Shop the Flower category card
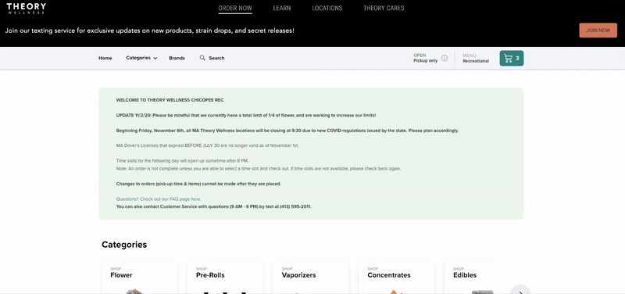The image size is (625, 294). [x=140, y=278]
